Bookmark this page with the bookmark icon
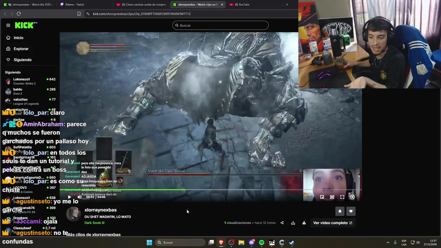Screen dimensions: 441x248 click(x=79, y=14)
